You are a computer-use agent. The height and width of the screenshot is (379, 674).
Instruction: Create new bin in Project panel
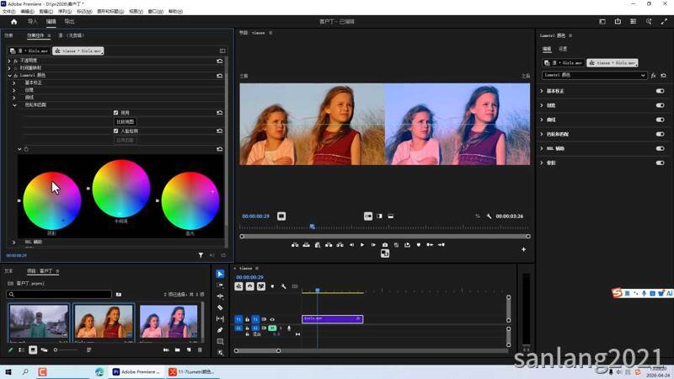click(x=178, y=350)
